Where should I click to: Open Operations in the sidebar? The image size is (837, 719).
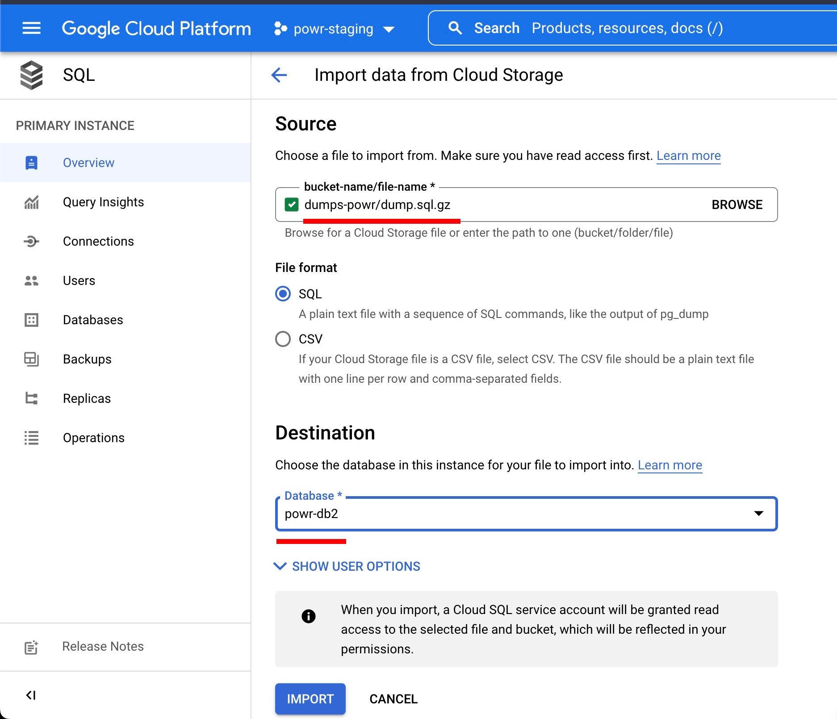(94, 438)
